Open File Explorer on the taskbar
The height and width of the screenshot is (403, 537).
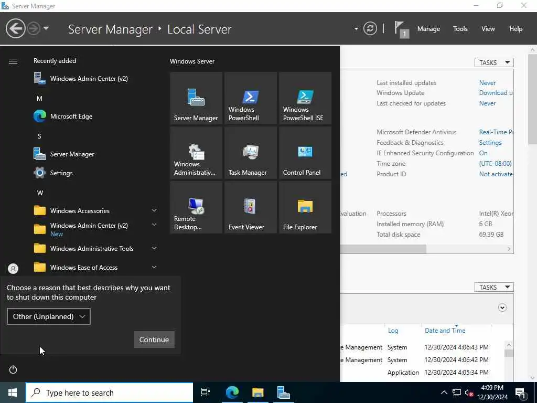258,393
